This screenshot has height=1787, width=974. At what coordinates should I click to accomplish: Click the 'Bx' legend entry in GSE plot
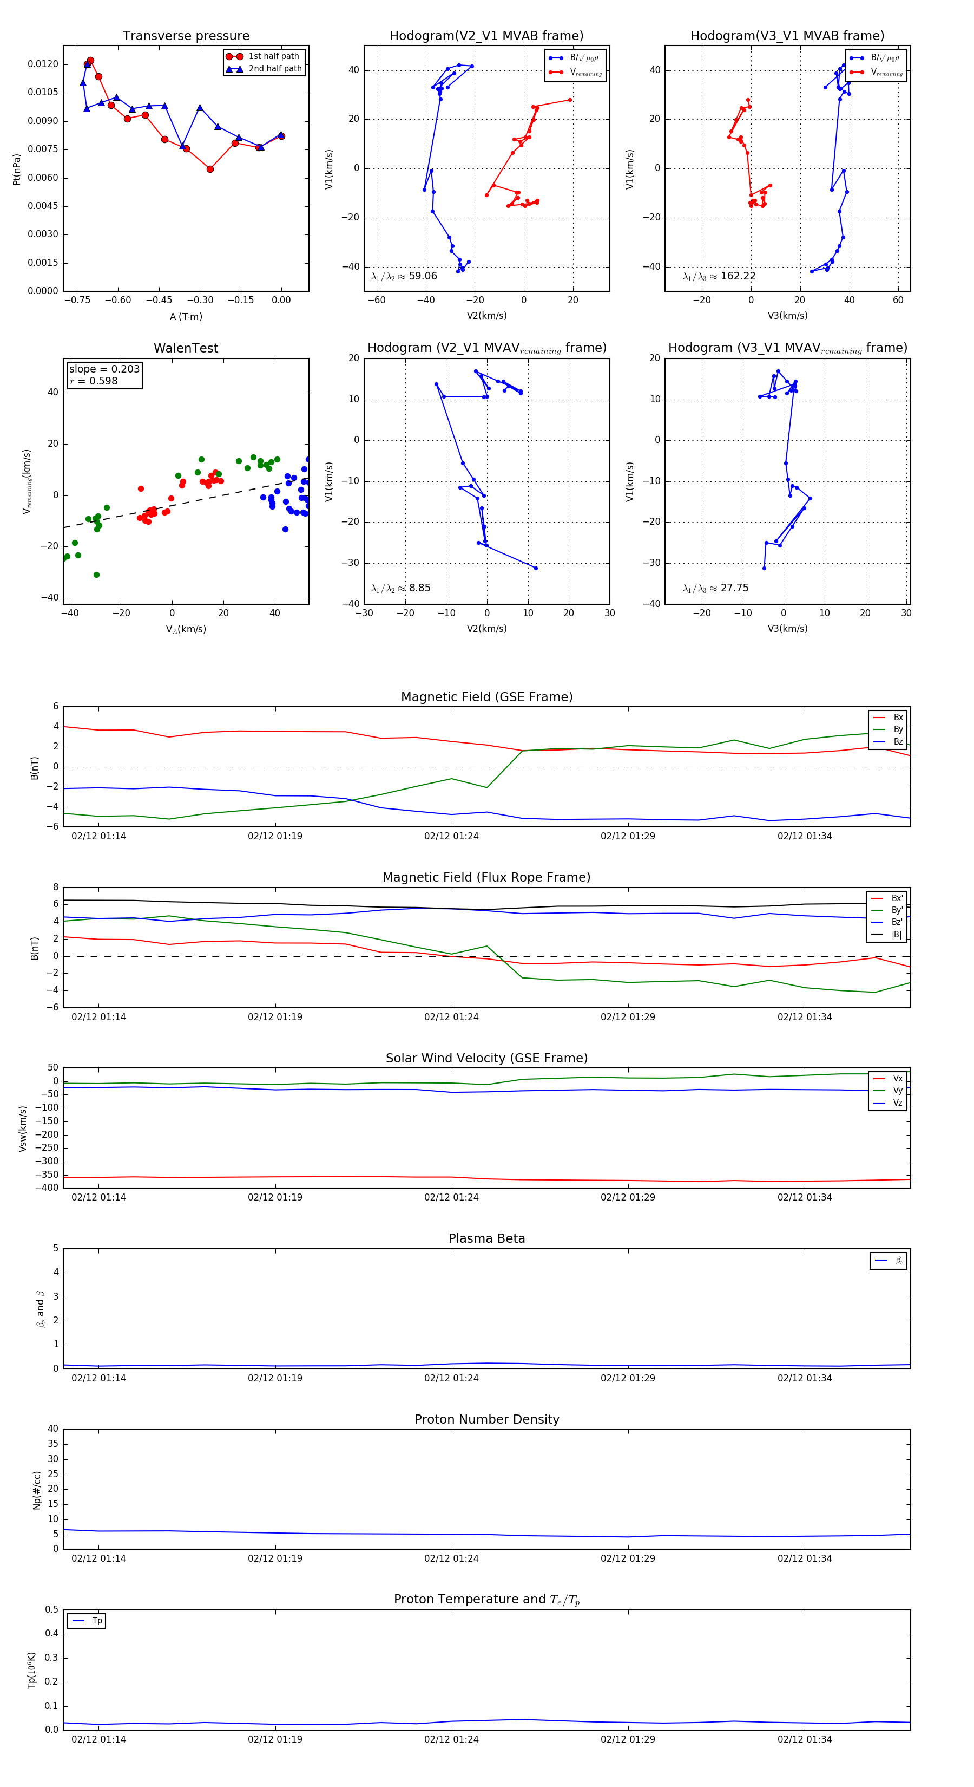tap(889, 718)
